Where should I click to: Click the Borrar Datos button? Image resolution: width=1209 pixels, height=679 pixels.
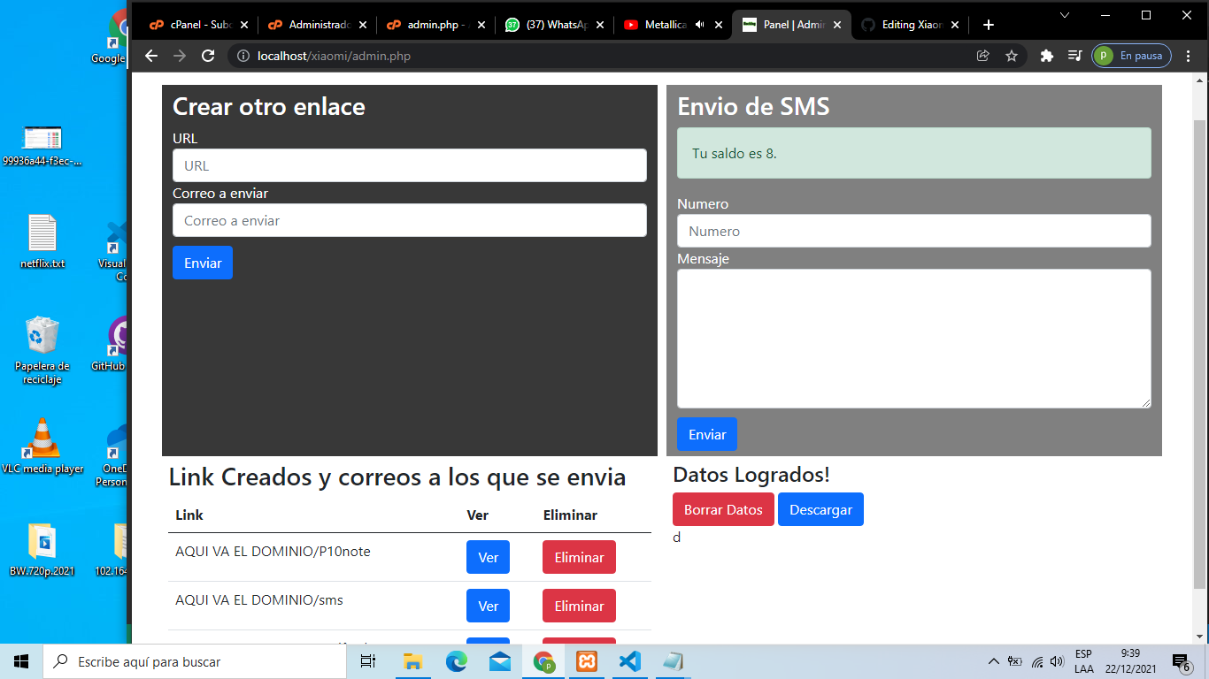(x=723, y=509)
